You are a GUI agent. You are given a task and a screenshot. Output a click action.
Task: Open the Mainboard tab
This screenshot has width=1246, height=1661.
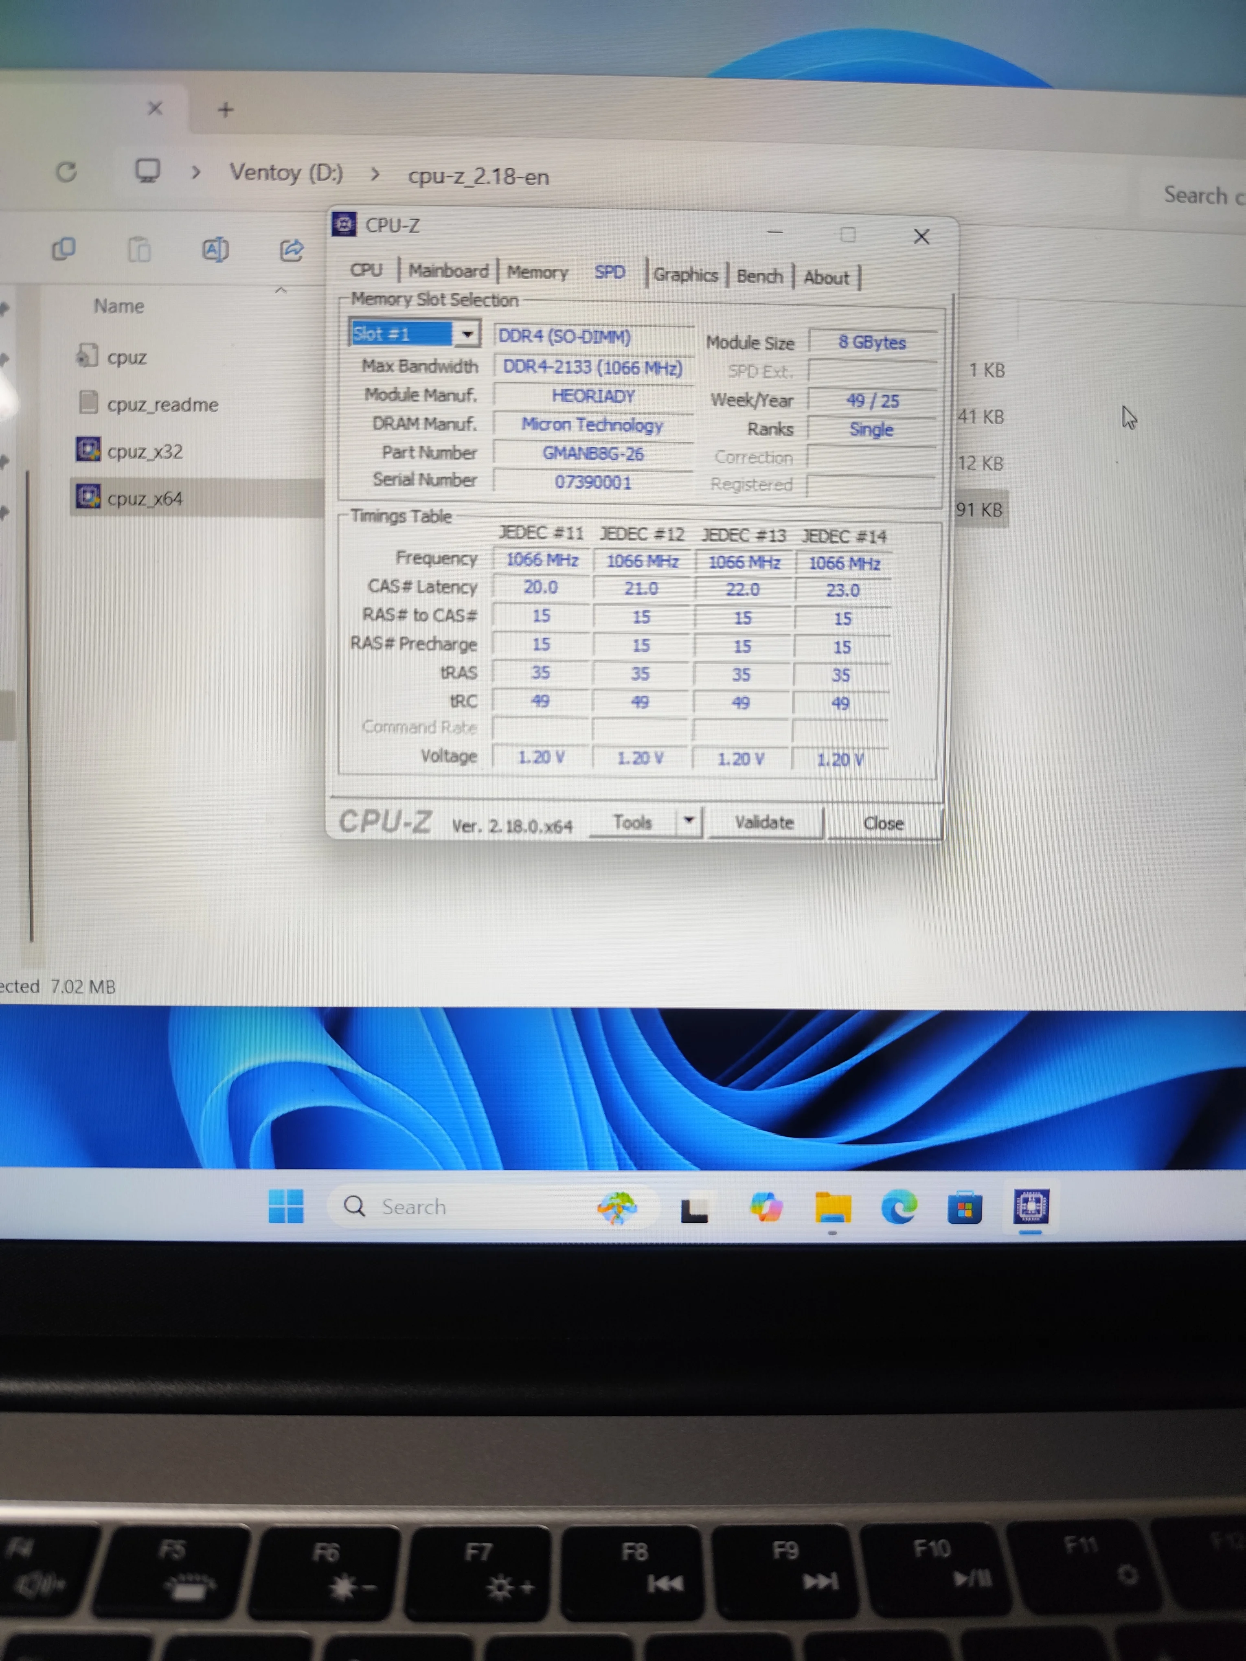pyautogui.click(x=448, y=271)
